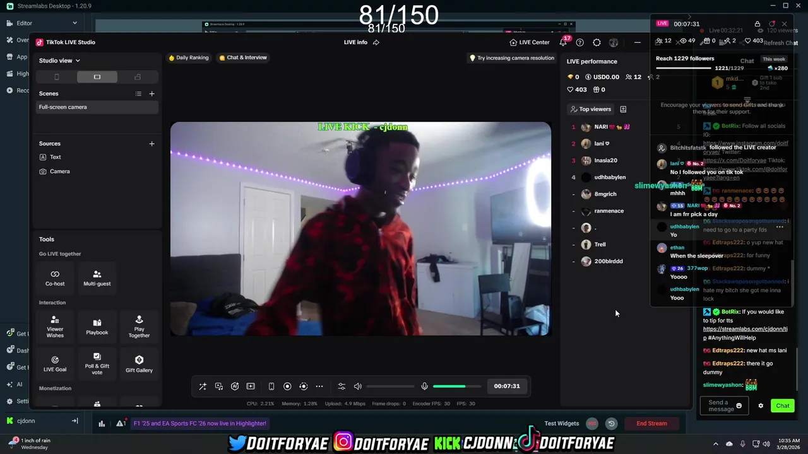
Task: Select the Full-screen camera scene
Action: coord(97,107)
